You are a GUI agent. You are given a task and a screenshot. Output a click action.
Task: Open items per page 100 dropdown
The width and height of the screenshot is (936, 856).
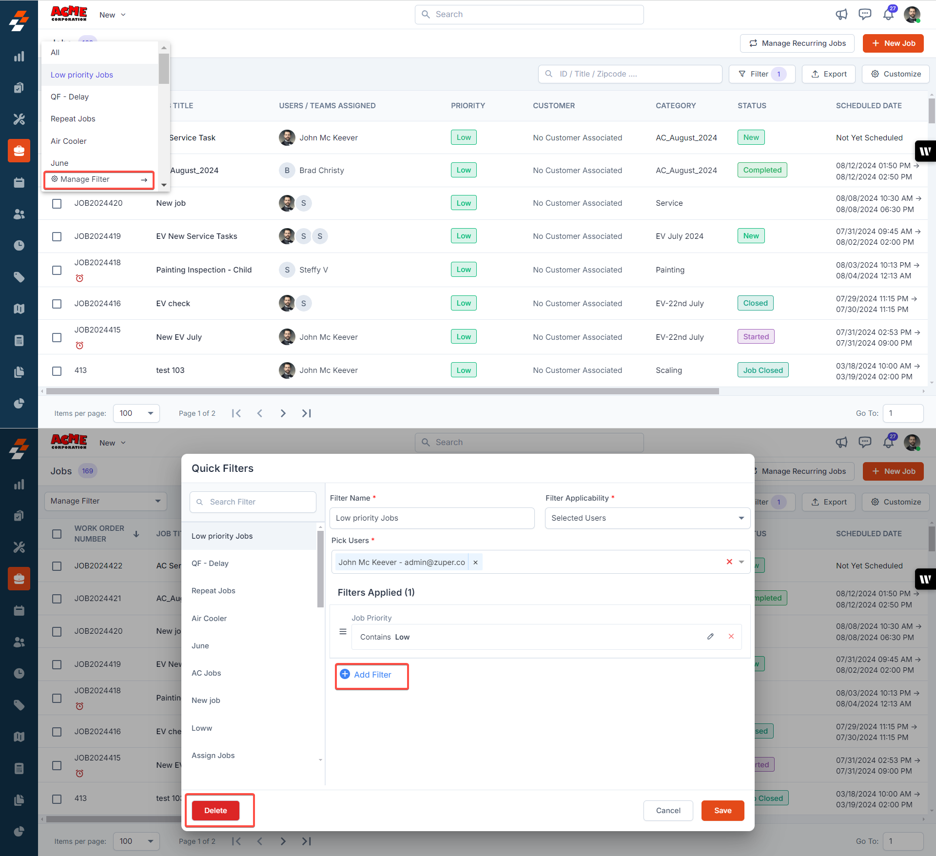pos(136,413)
